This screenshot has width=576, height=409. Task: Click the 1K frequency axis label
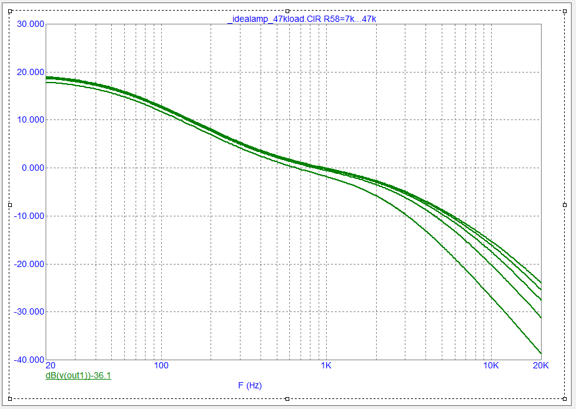pyautogui.click(x=326, y=365)
